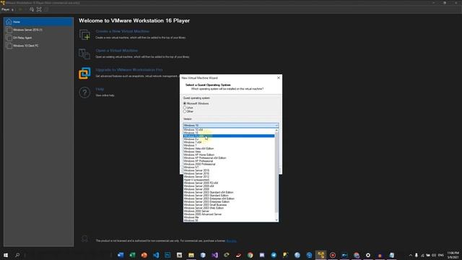Viewport: 462px width, 260px height.
Task: Select Windows Server 2019 VM in library
Action: coord(38,30)
